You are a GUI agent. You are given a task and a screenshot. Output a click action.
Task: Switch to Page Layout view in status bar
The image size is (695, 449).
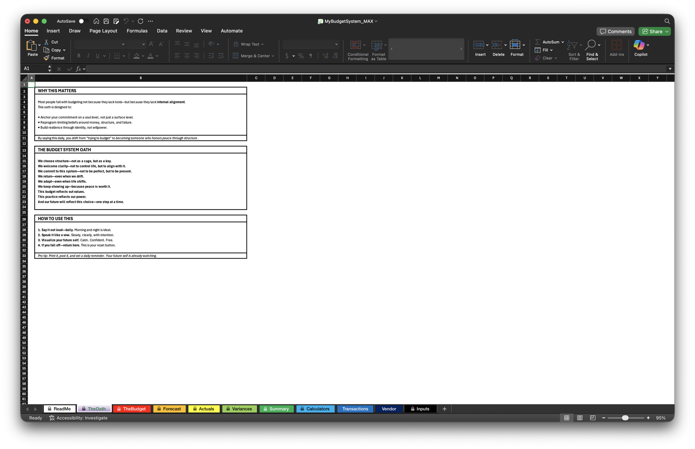(x=580, y=418)
